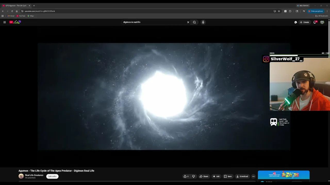Click the train icon on stream overlay
Screen dimensions: 330x185
coord(274,122)
